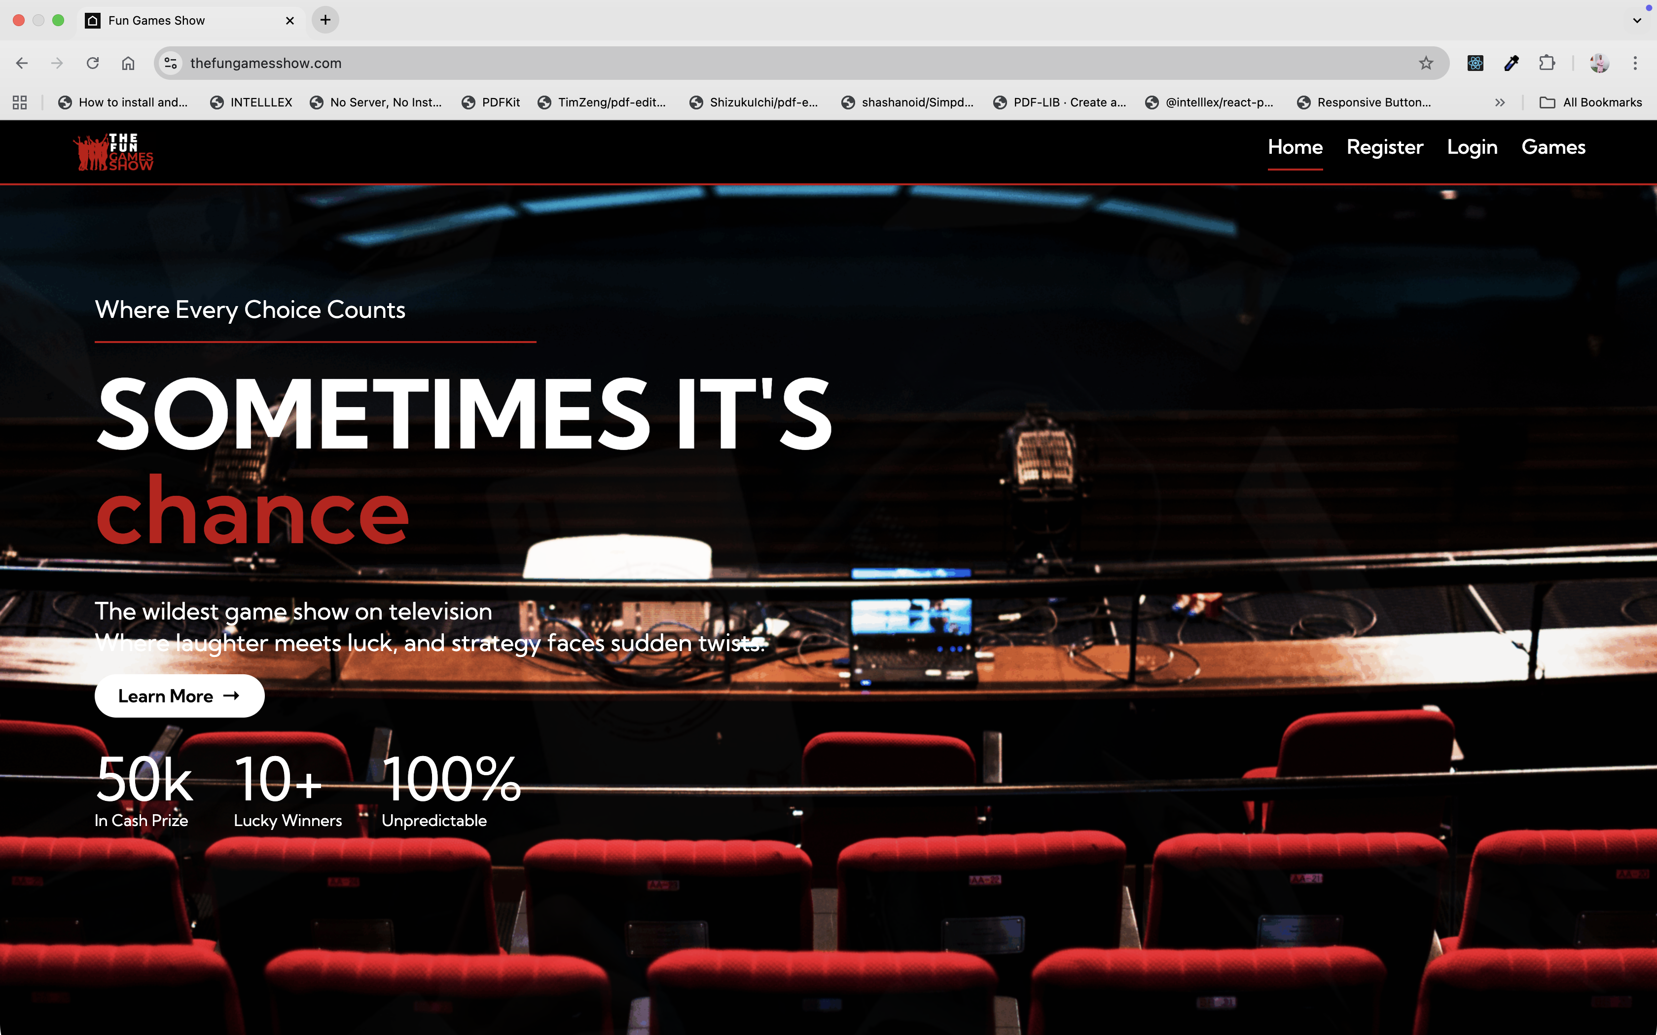This screenshot has height=1035, width=1657.
Task: Click the address bar URL field
Action: [753, 63]
